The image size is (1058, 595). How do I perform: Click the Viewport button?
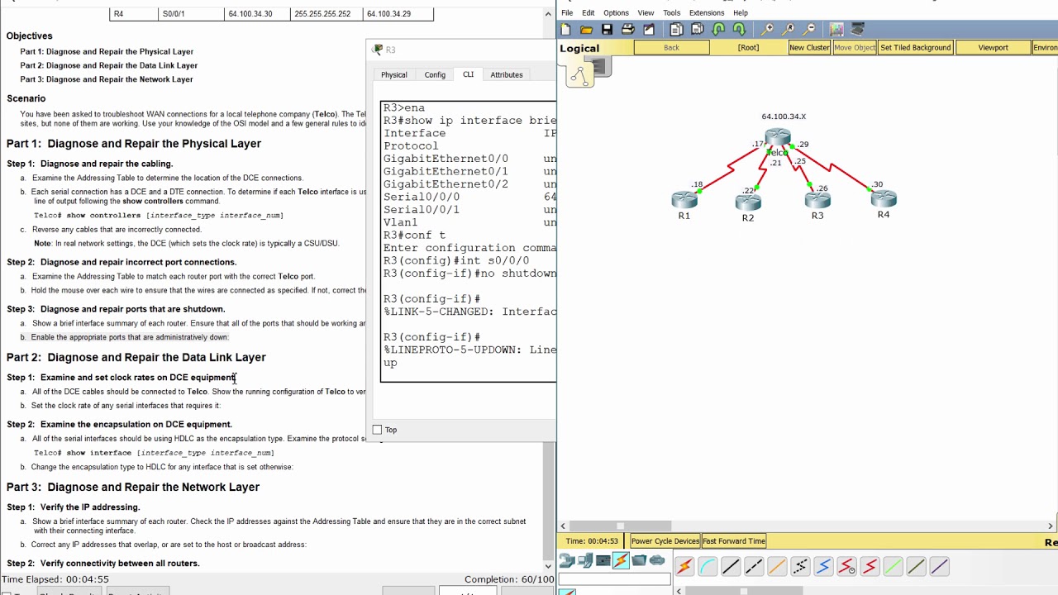pyautogui.click(x=993, y=47)
